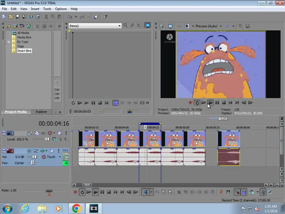This screenshot has width=285, height=214.
Task: Click the Undo arrow icon
Action: click(x=70, y=17)
